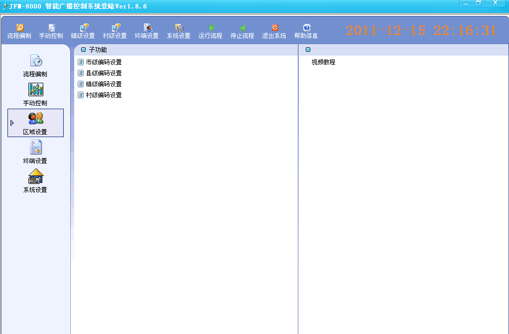Select 县级编码设置 in the sub-function list
Viewport: 509px width, 334px height.
pyautogui.click(x=104, y=73)
